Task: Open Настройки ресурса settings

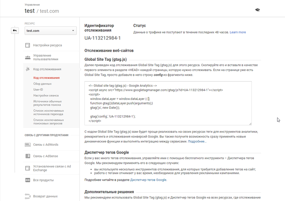Action: pyautogui.click(x=47, y=45)
